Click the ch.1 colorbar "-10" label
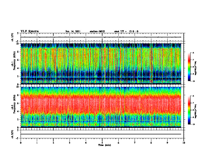Viewport: 207px width, 160px height. [x=193, y=81]
